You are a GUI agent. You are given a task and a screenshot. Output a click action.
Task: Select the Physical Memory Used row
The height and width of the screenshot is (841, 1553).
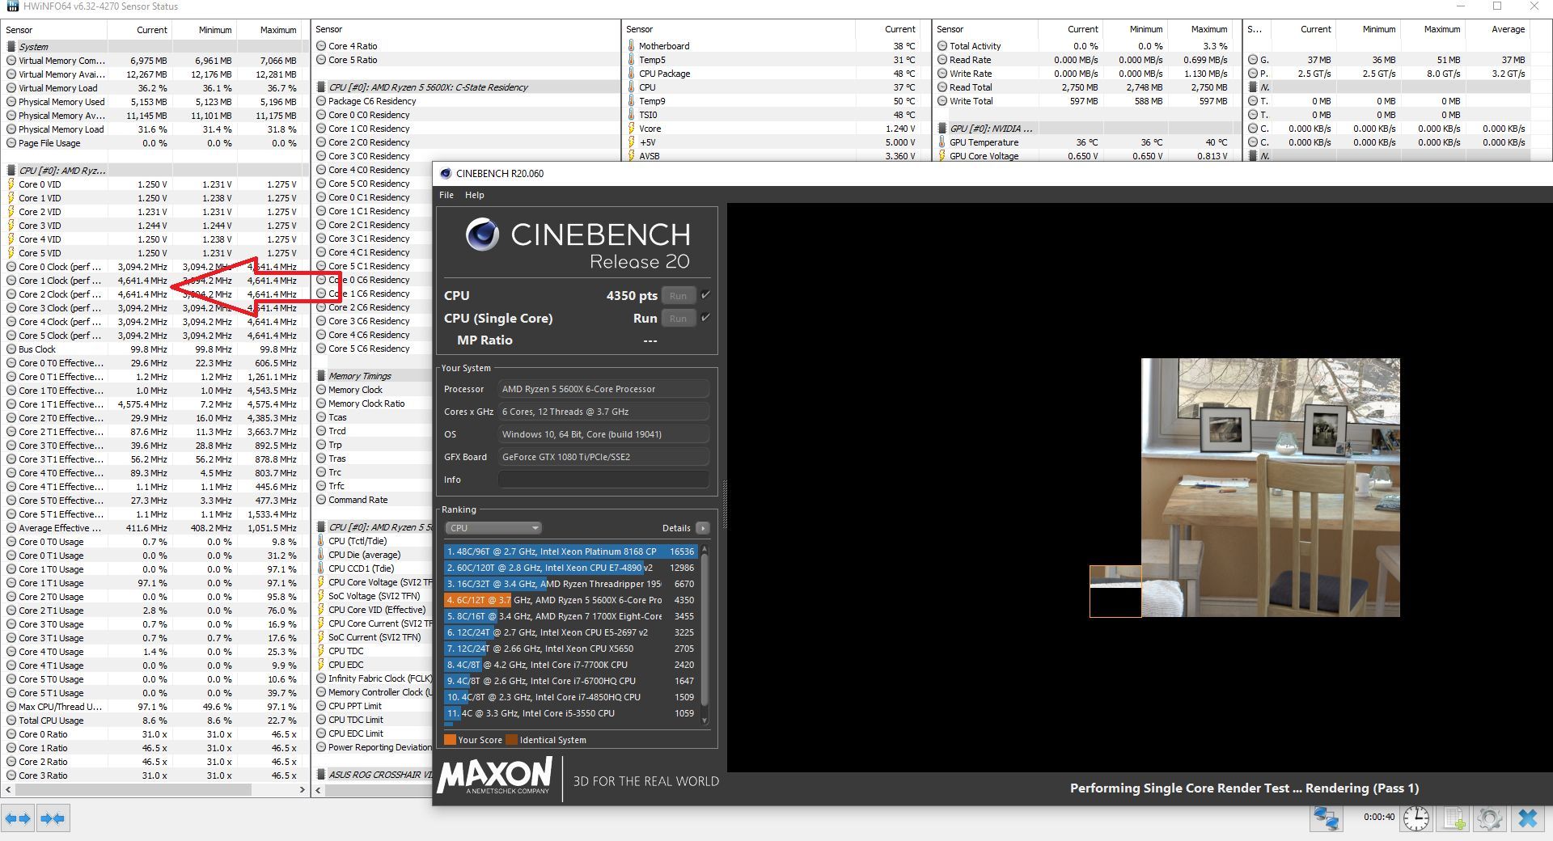tap(154, 102)
